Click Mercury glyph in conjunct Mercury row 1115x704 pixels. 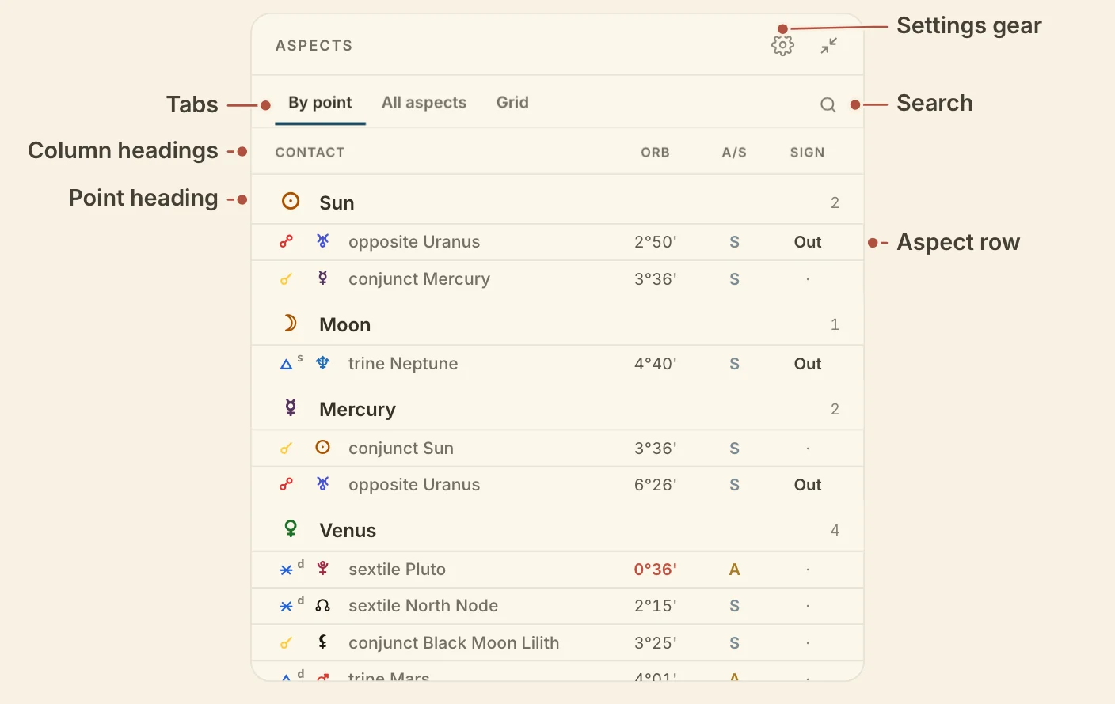[322, 278]
